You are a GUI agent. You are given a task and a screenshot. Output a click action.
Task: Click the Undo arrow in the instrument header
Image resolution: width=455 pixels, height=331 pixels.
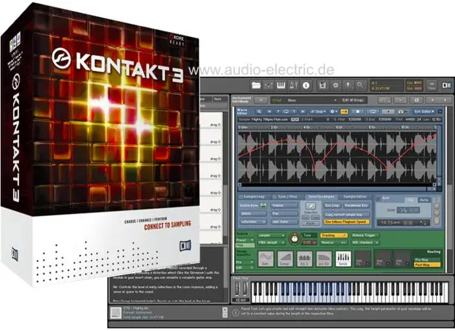385,100
